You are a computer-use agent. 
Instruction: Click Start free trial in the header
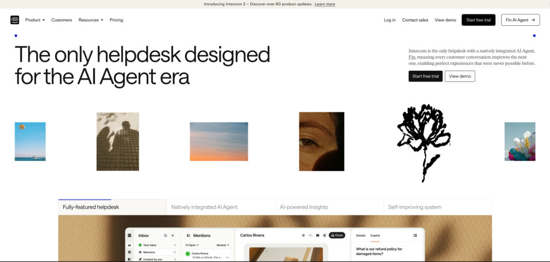pyautogui.click(x=479, y=20)
